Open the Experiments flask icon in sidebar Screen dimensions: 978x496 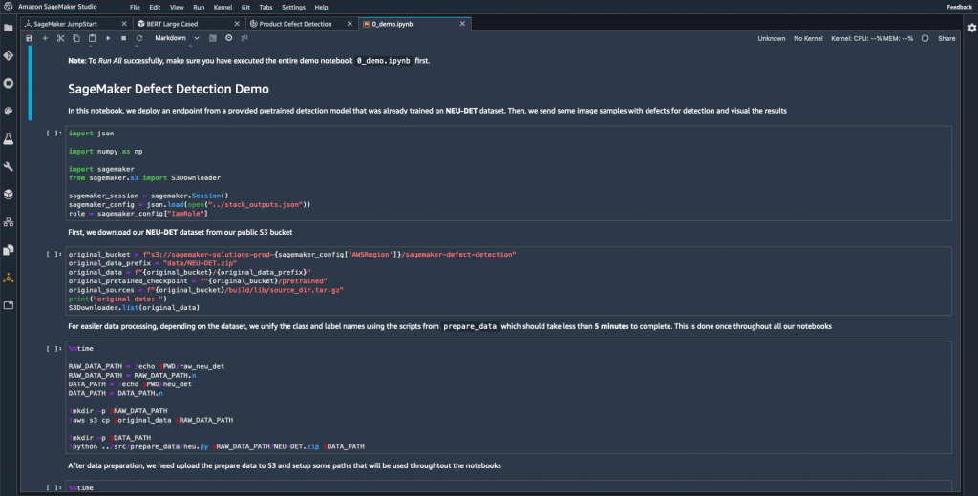pyautogui.click(x=8, y=139)
